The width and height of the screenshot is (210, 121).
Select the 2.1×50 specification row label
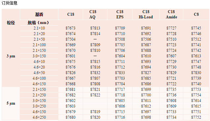click(x=39, y=39)
